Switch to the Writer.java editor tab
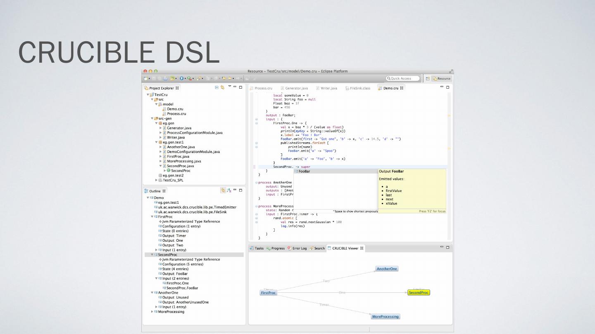 328,88
